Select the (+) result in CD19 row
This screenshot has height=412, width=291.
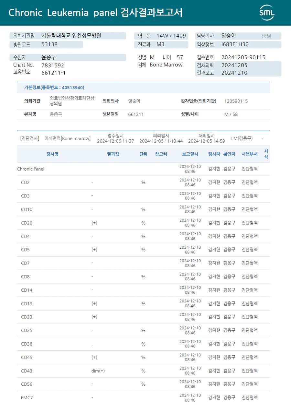coord(94,304)
